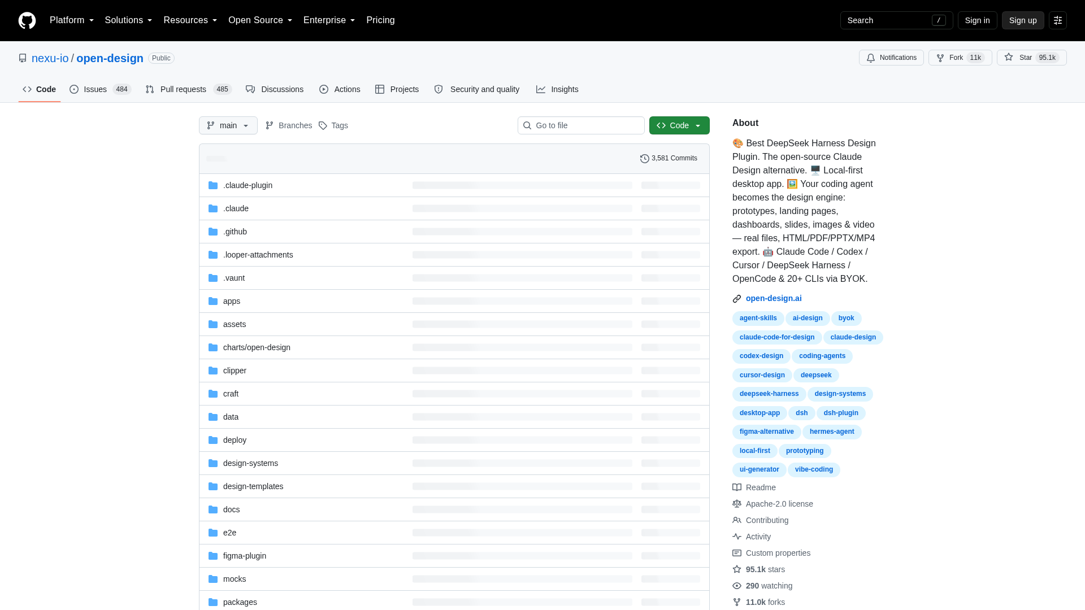The image size is (1085, 610).
Task: Open the Projects tab
Action: [x=397, y=89]
